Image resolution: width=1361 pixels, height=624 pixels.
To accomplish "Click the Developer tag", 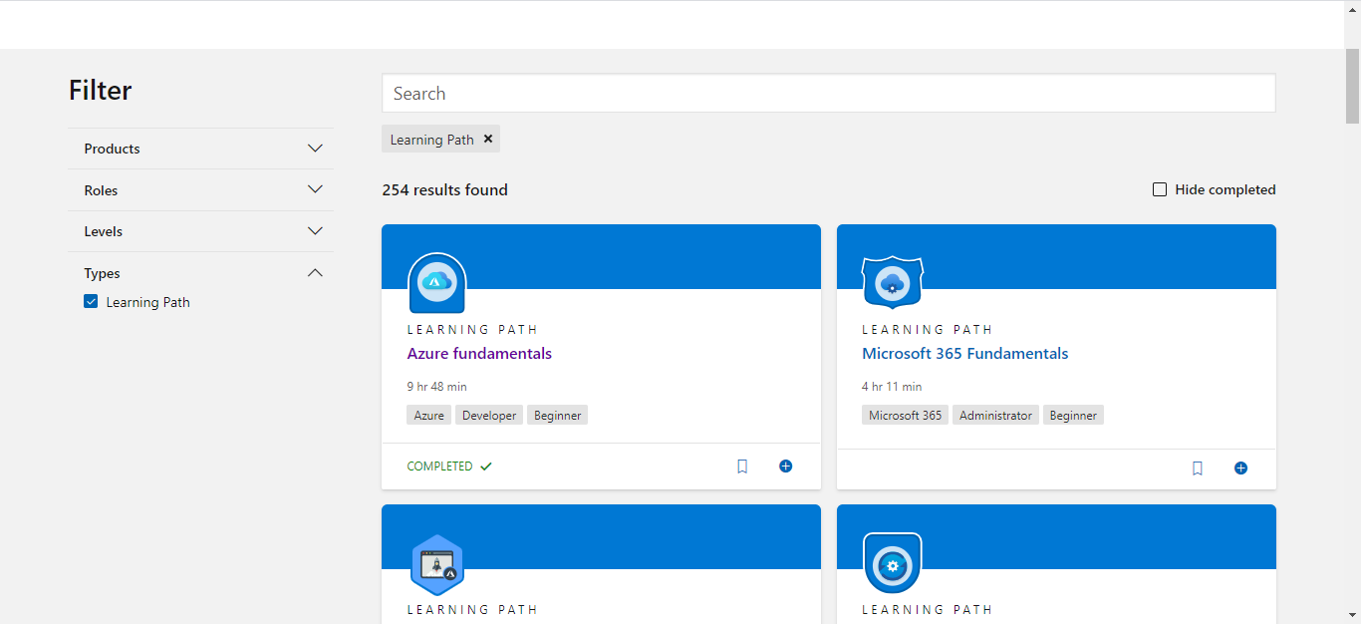I will (x=489, y=415).
